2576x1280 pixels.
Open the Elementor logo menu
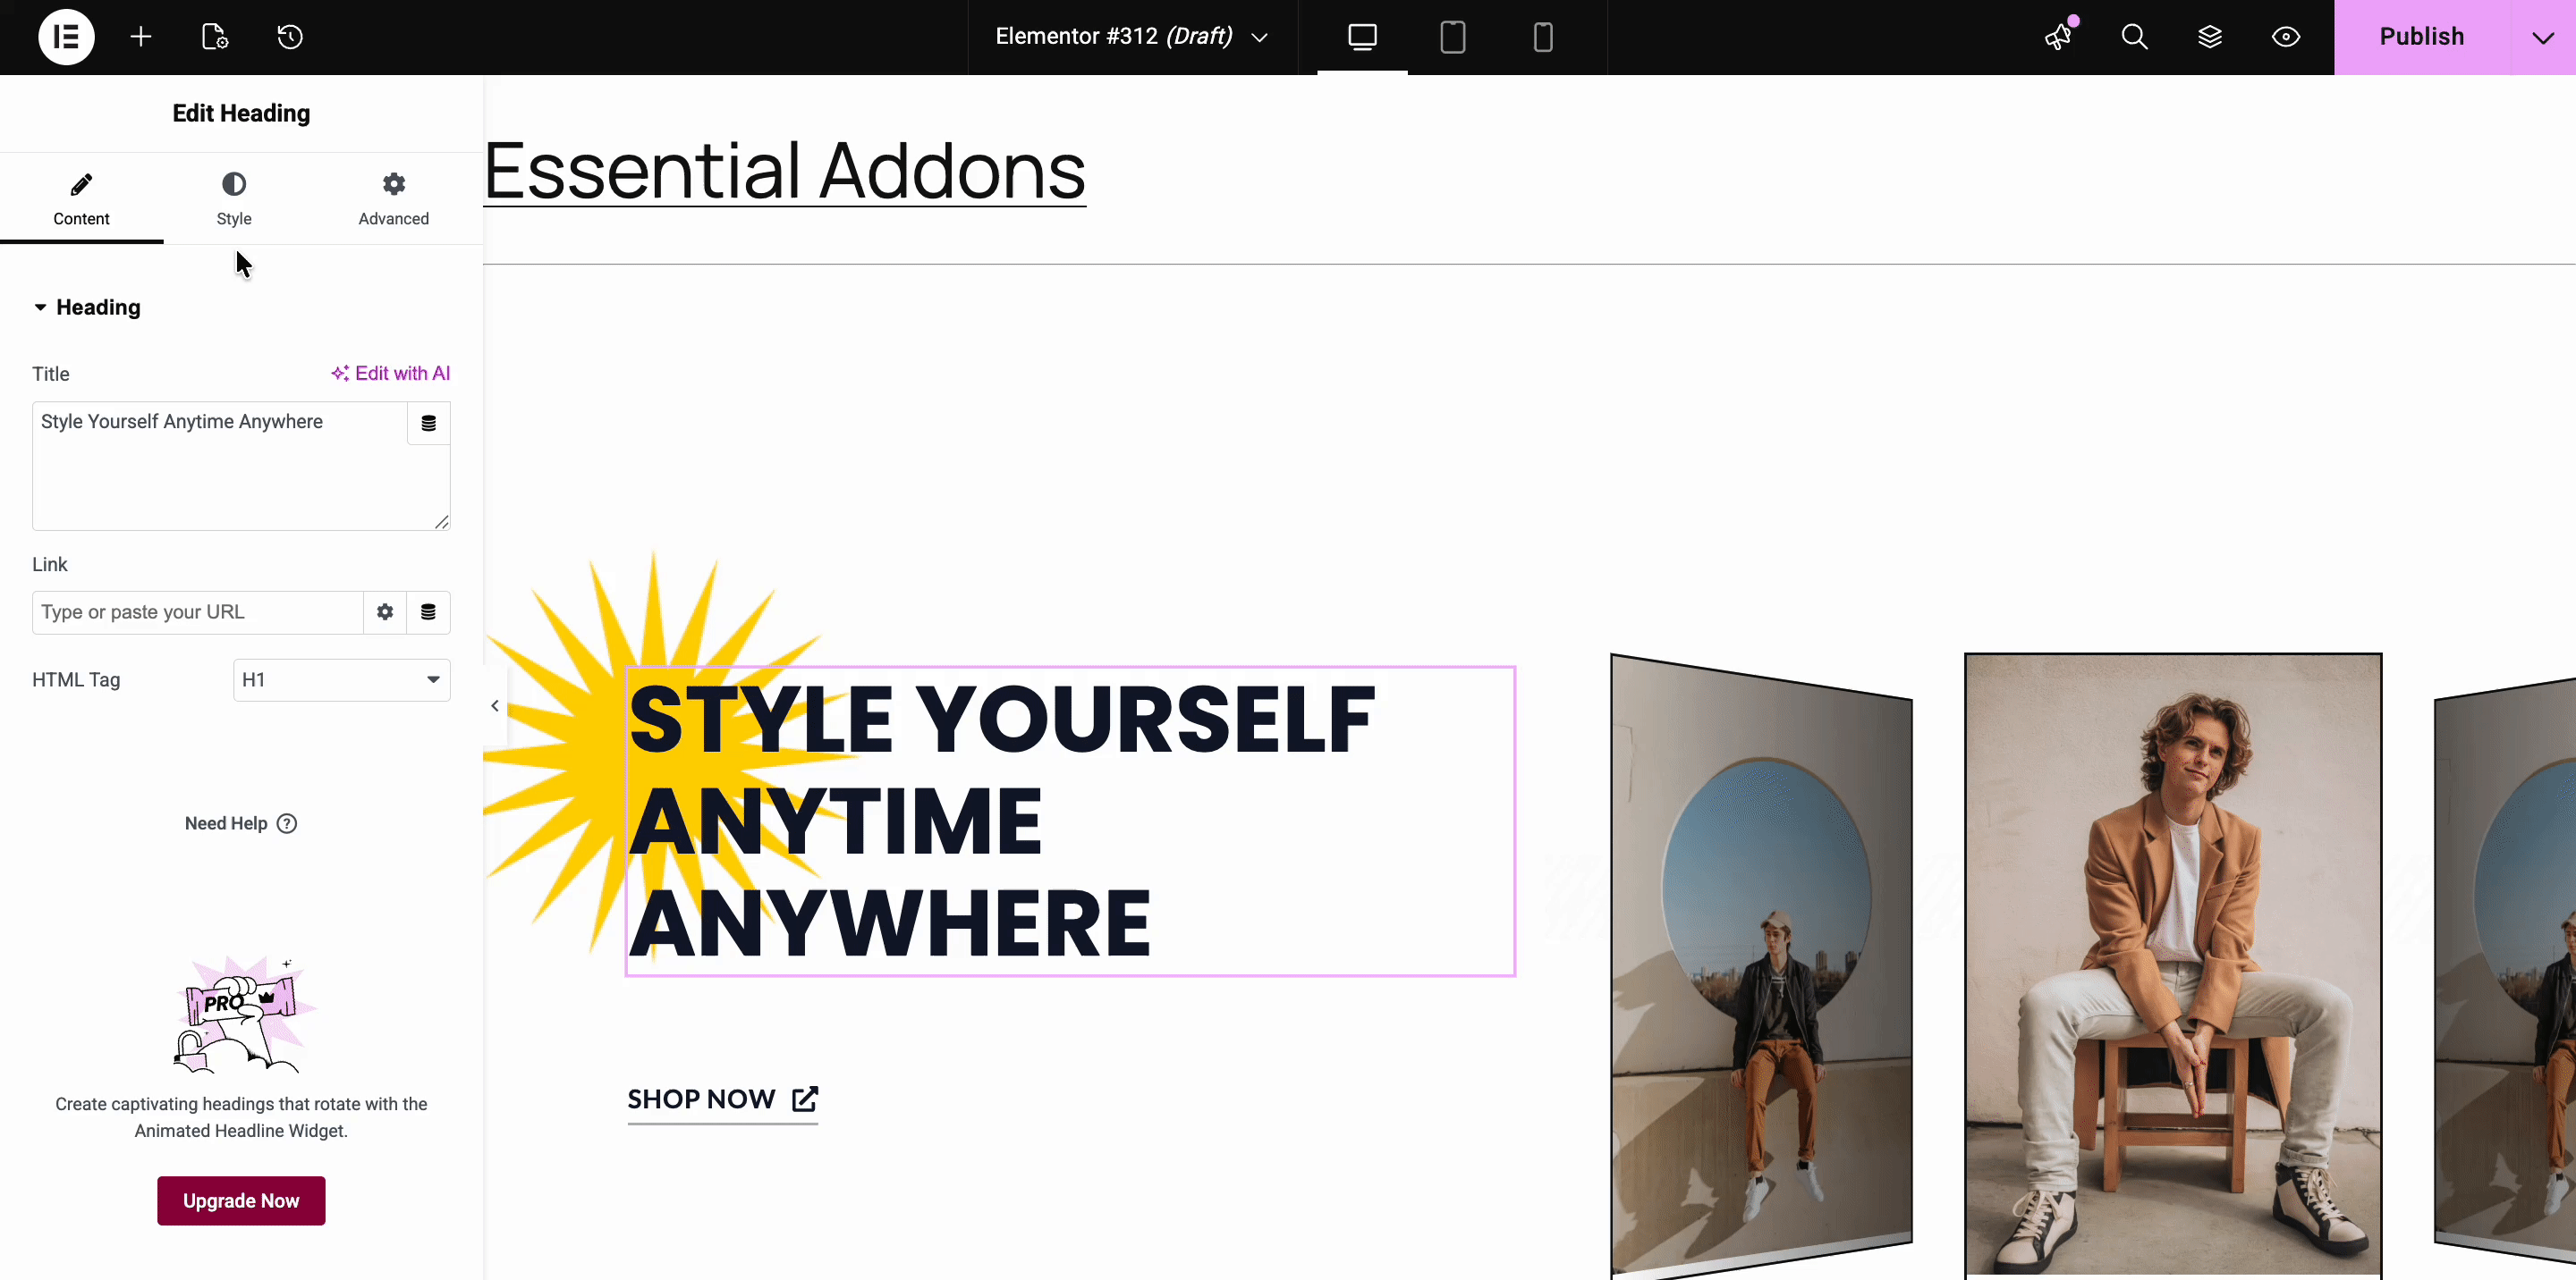click(x=65, y=37)
